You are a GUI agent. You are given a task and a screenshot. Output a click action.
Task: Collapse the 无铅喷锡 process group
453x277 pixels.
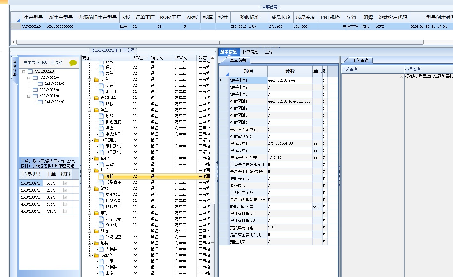90,98
